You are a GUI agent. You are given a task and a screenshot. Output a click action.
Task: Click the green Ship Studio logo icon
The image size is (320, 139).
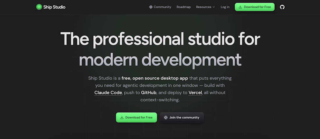tap(39, 7)
